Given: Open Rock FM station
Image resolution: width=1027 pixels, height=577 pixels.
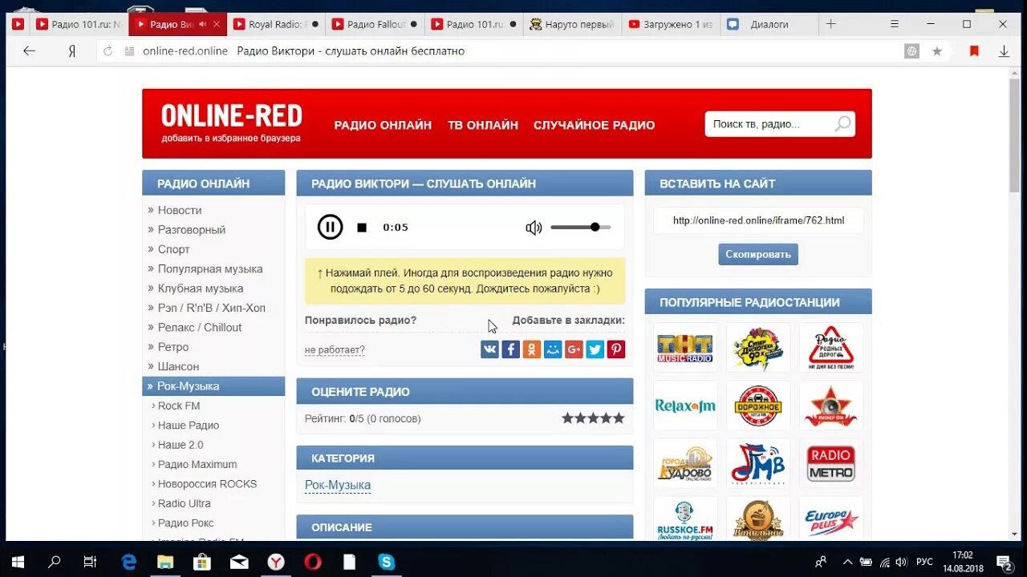Looking at the screenshot, I should pyautogui.click(x=179, y=406).
